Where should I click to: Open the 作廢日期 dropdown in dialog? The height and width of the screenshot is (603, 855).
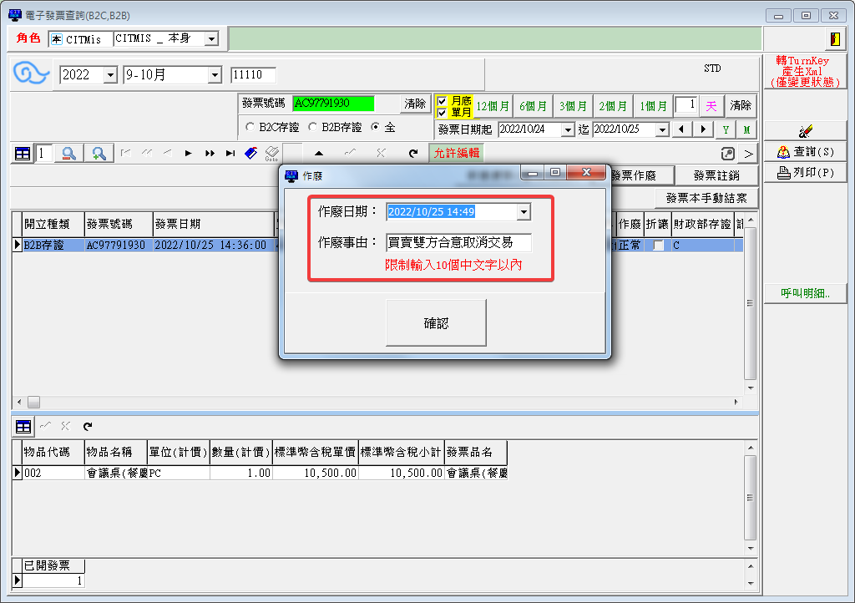(523, 212)
